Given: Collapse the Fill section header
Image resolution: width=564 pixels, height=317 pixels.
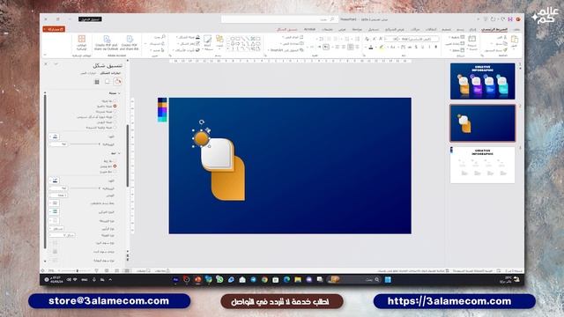Looking at the screenshot, I should [x=115, y=93].
